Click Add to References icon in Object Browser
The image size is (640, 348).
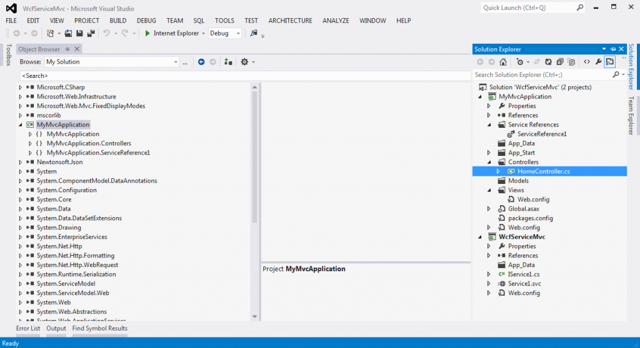(x=228, y=62)
